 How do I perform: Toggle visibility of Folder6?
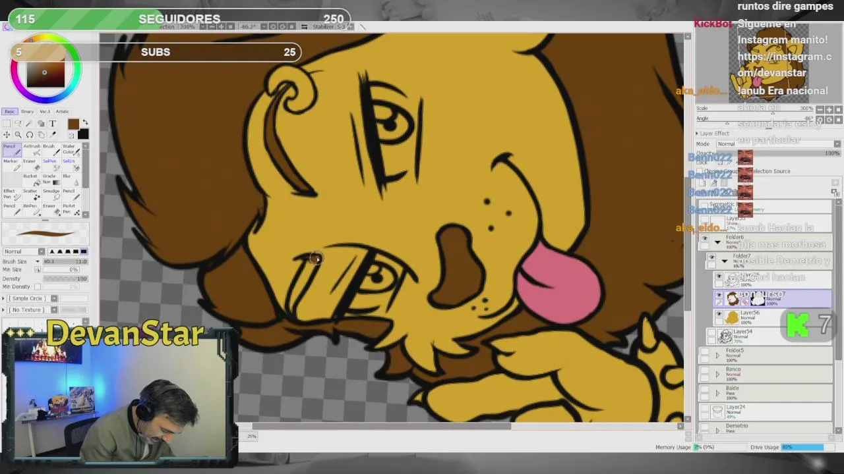705,238
